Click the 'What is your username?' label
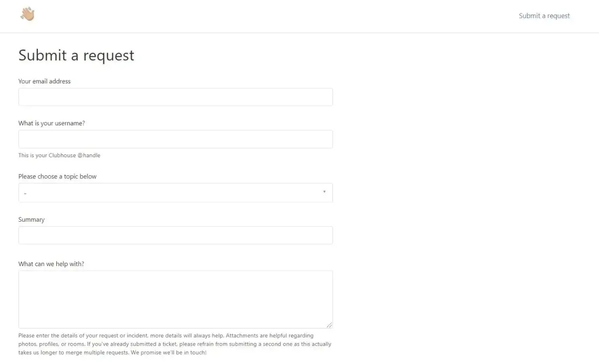Viewport: 599px width, 362px height. [x=51, y=123]
